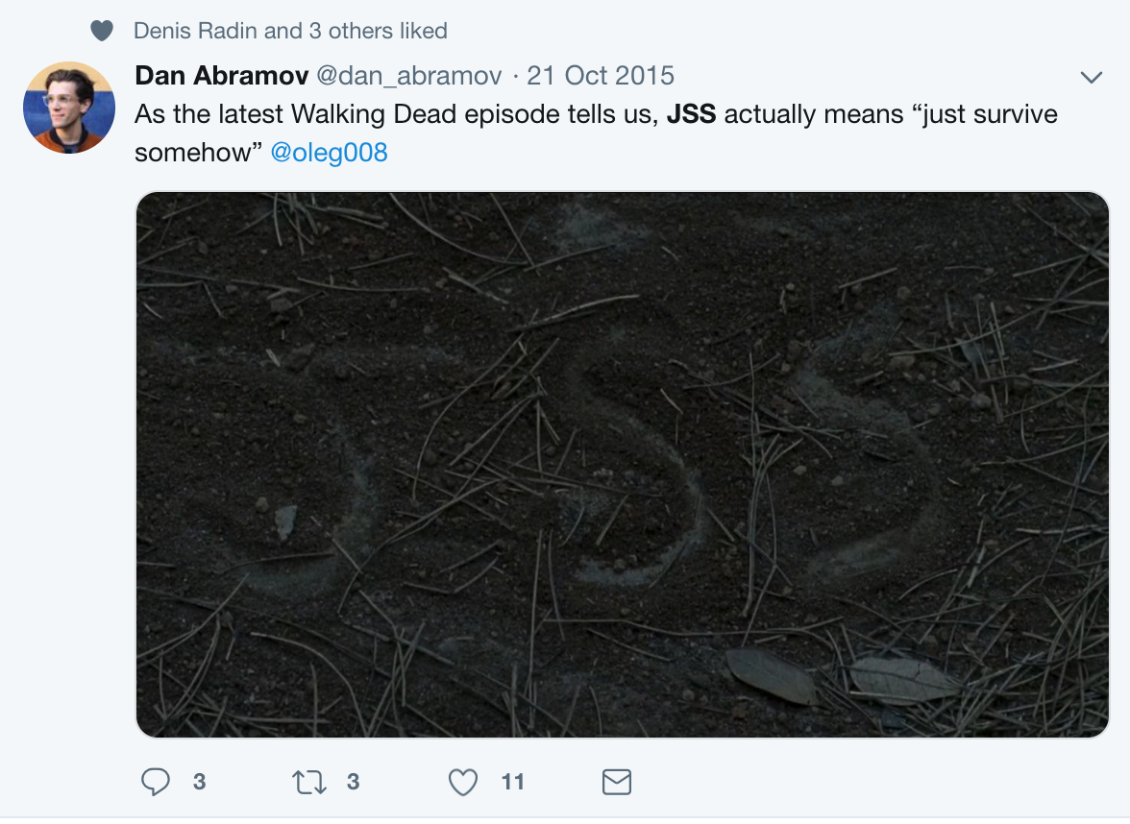Click the like count 11
1130x824 pixels.
coord(512,782)
